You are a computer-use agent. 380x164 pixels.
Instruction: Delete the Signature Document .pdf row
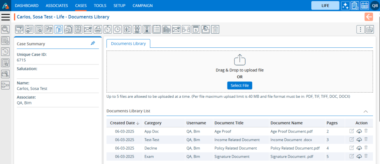(366, 156)
